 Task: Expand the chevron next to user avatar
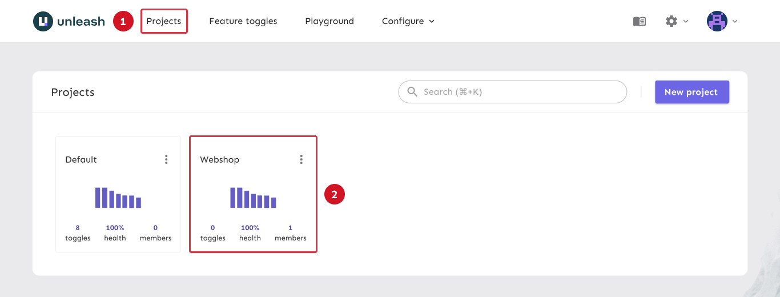(735, 21)
